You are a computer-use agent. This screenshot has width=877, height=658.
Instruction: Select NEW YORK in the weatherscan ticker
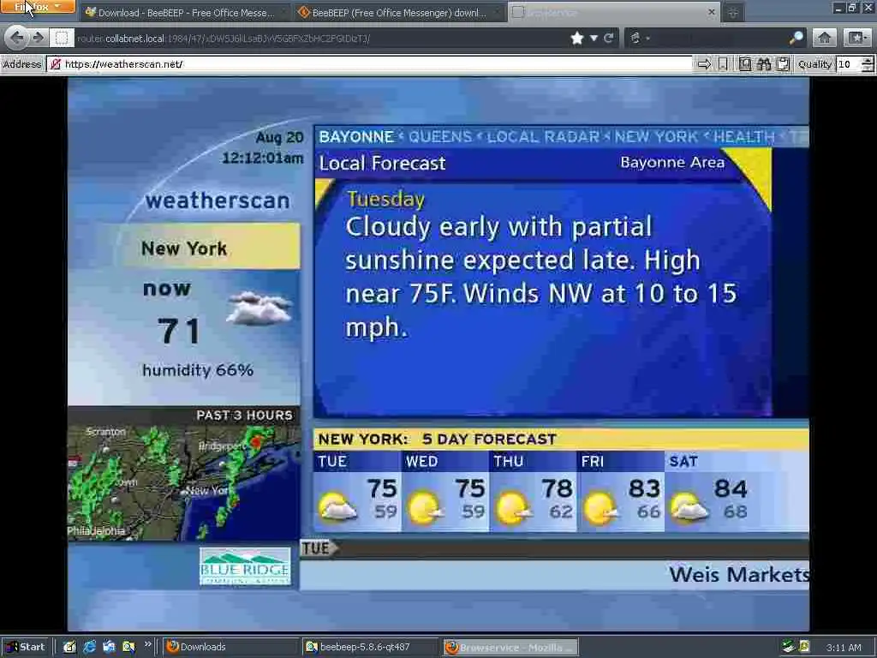tap(656, 137)
